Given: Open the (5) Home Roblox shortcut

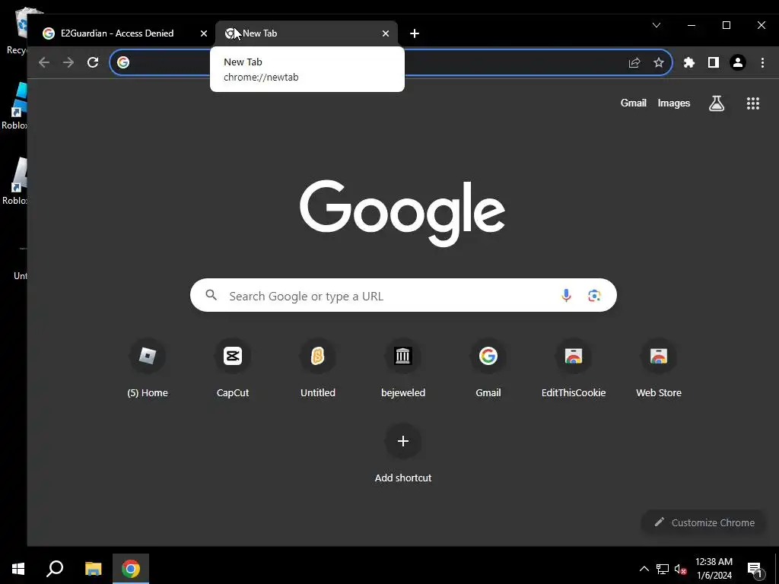Looking at the screenshot, I should (148, 369).
